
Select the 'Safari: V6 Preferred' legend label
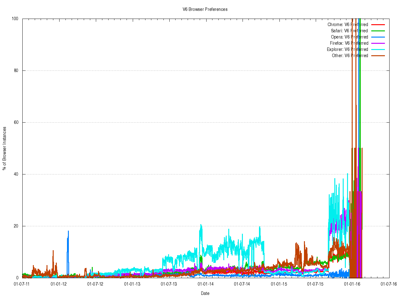pos(349,31)
